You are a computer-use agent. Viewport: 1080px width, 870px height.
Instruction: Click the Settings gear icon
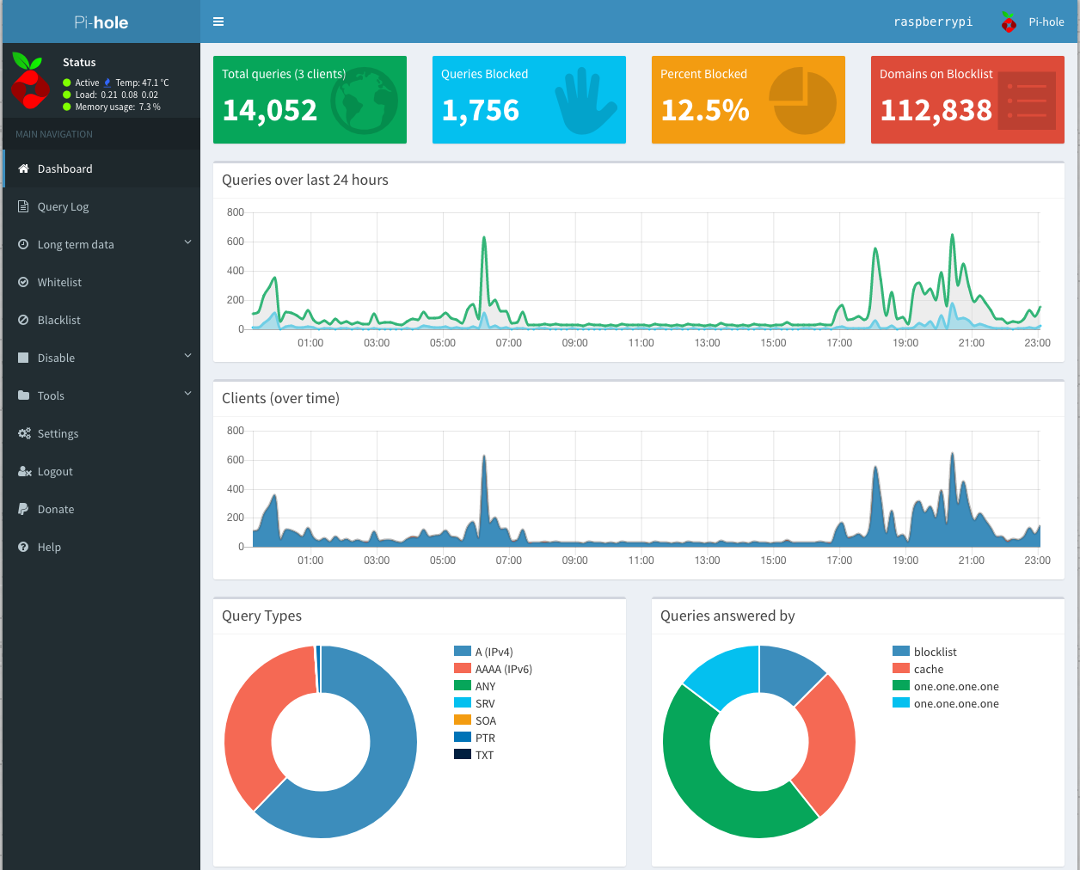pyautogui.click(x=24, y=433)
